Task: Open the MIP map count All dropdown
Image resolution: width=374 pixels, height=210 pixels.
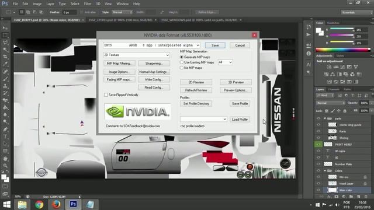Action: (225, 62)
